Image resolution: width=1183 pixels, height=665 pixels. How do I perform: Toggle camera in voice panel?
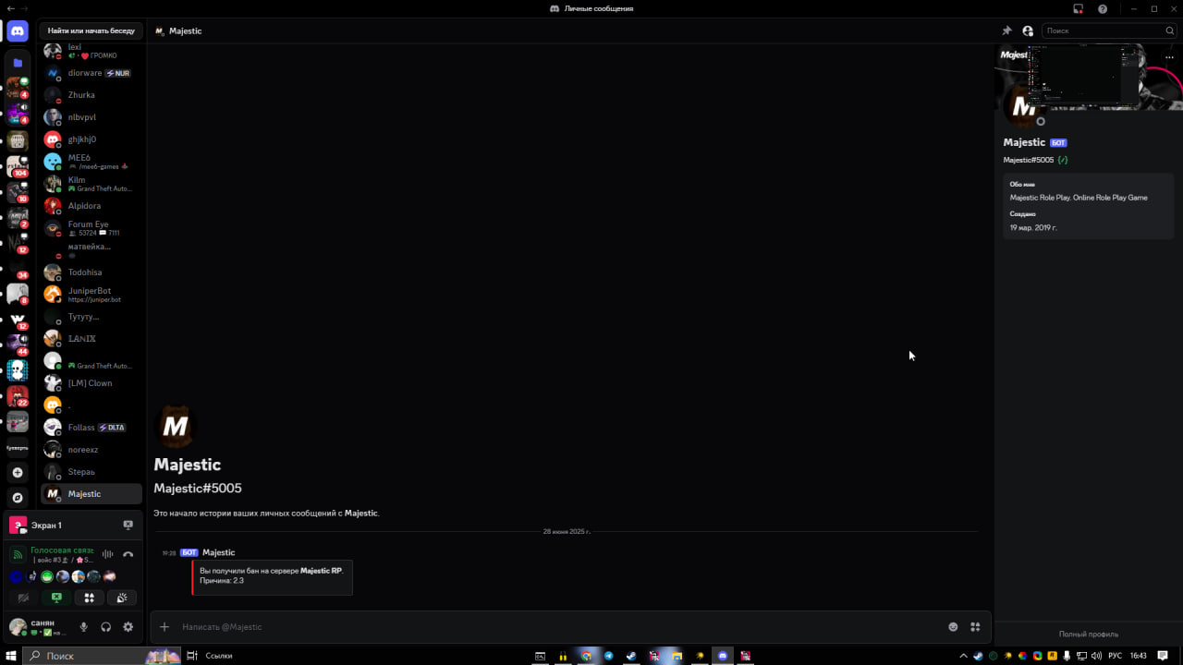click(24, 598)
